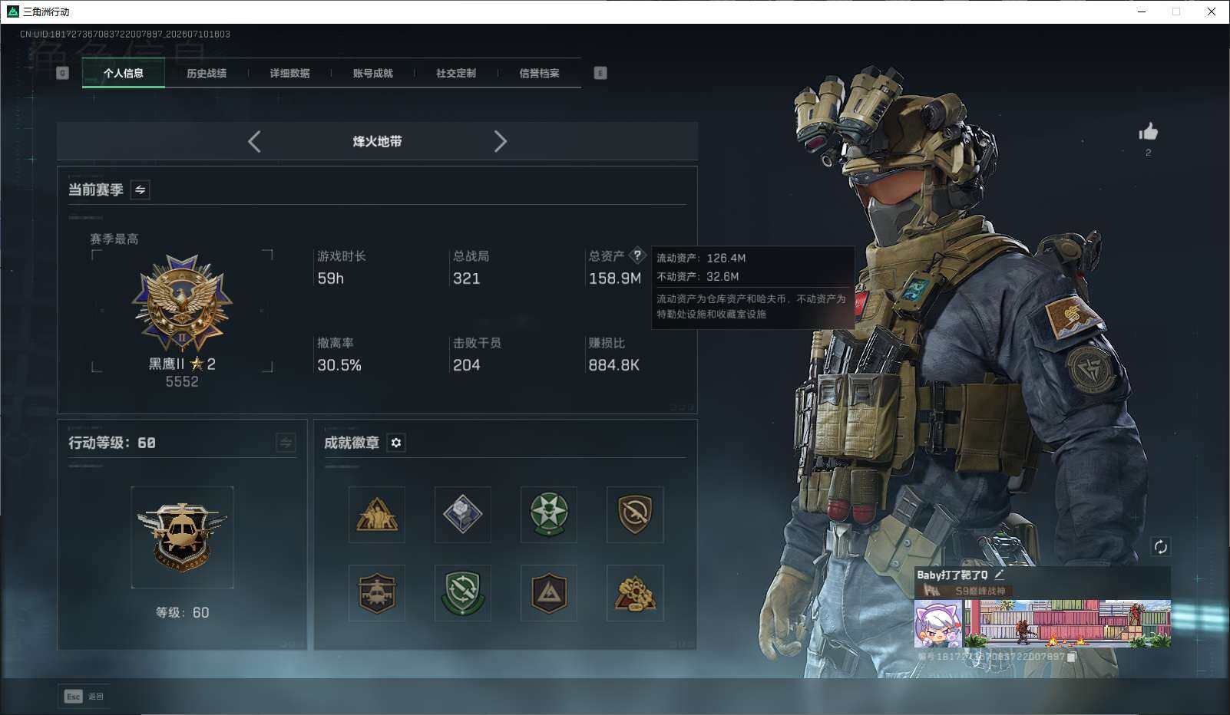Click the 烽火地带 mode title
Image resolution: width=1230 pixels, height=715 pixels.
(377, 141)
